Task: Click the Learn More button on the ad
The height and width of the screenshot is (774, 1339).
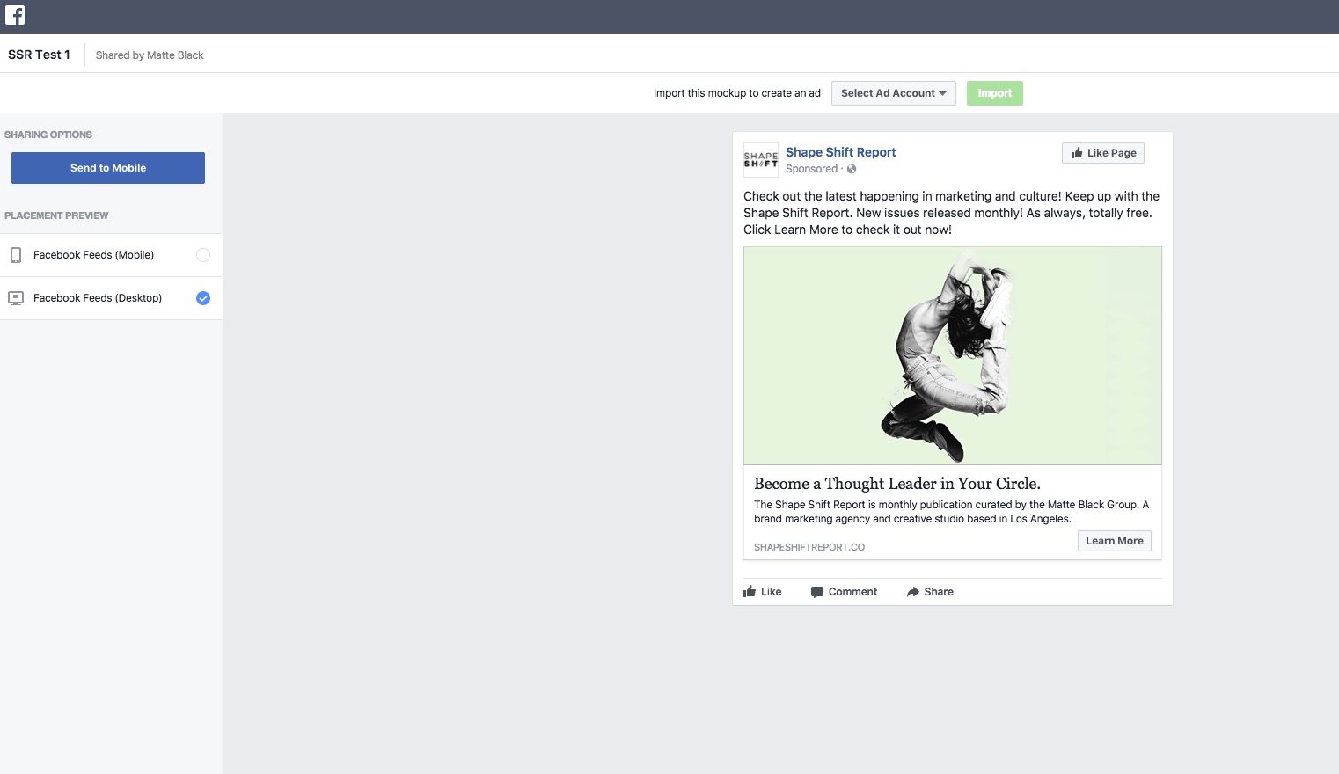Action: (1114, 540)
